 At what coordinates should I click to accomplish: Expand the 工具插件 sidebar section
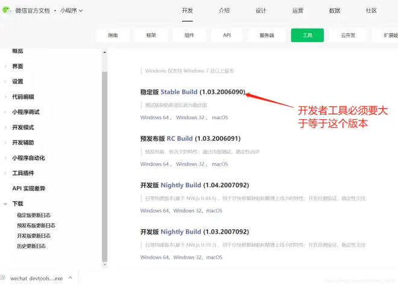pos(5,173)
